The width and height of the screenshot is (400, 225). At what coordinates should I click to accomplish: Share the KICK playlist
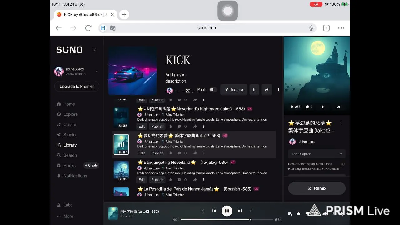pos(267,90)
